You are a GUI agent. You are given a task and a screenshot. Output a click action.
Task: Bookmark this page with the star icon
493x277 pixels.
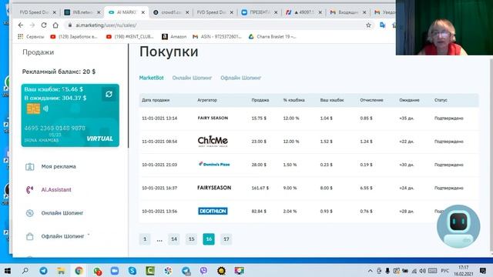point(368,25)
